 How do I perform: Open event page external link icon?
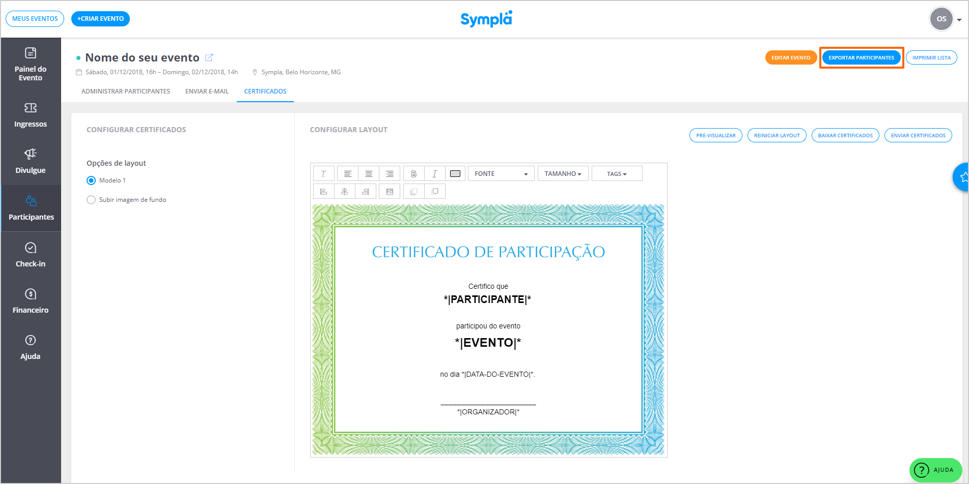209,57
